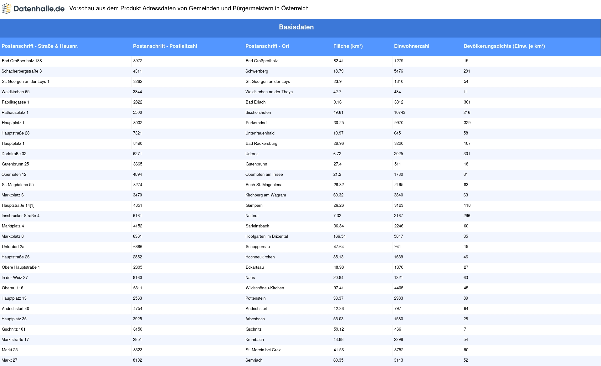Select town cell Kirchberg am Wagram

click(x=266, y=195)
